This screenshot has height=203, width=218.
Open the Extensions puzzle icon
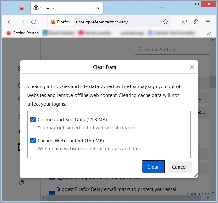196,22
